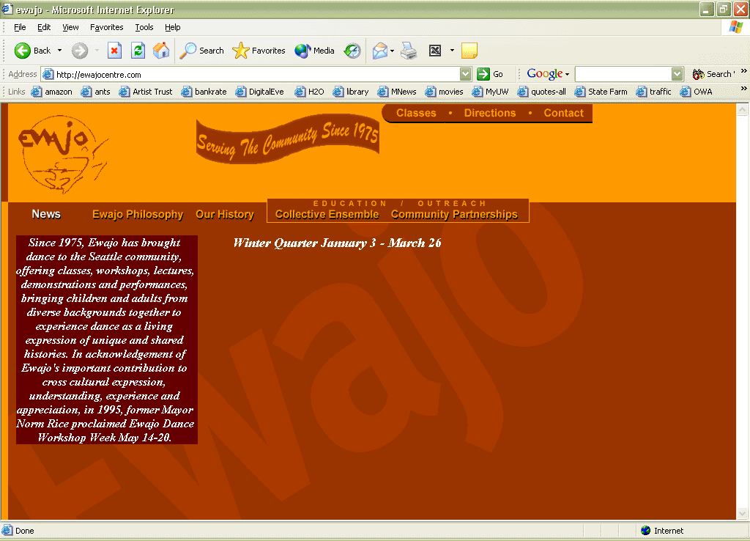Open the MNews Links shortcut

396,92
